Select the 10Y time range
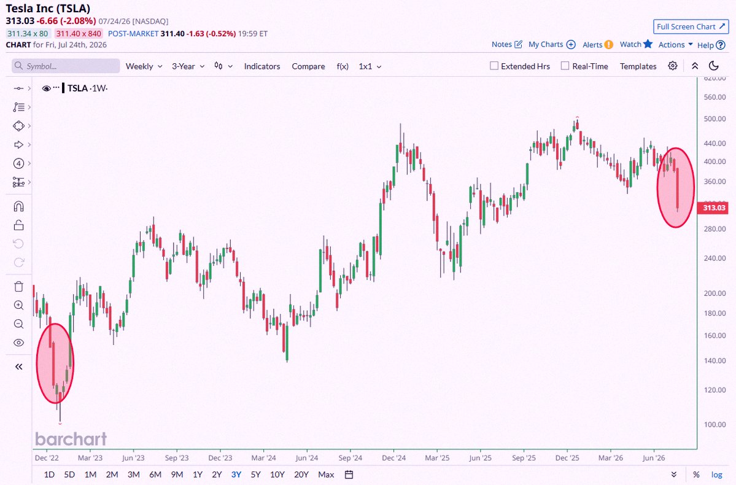The image size is (736, 485). tap(277, 475)
